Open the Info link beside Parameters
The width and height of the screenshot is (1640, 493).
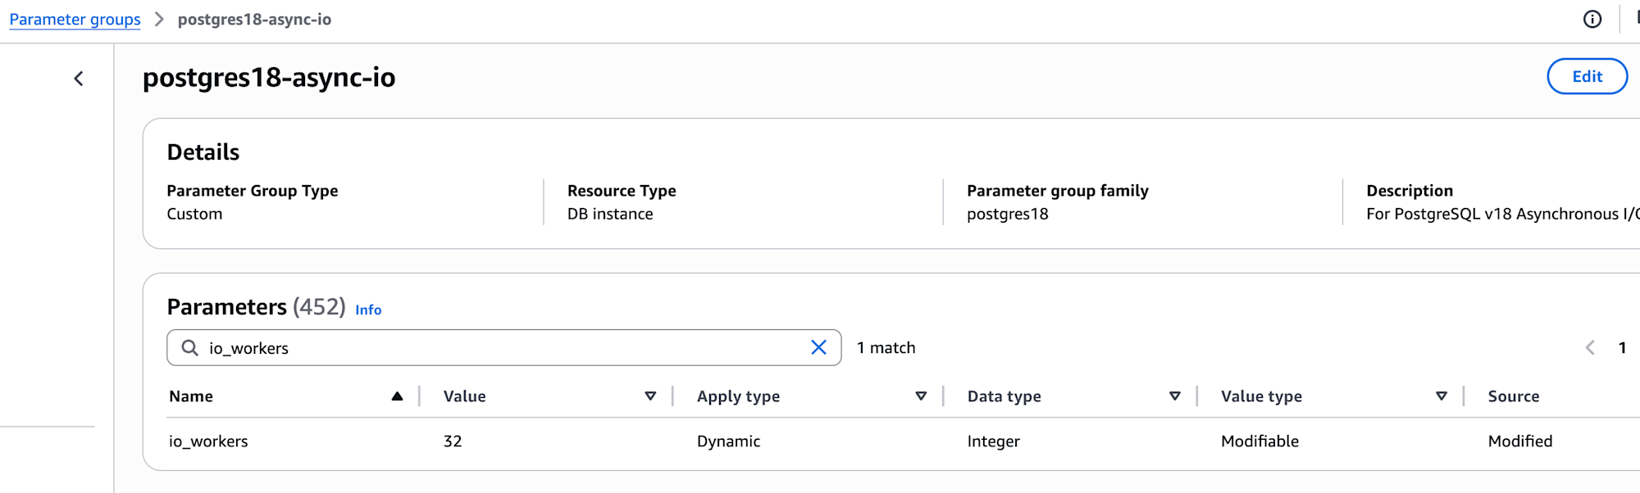coord(368,310)
